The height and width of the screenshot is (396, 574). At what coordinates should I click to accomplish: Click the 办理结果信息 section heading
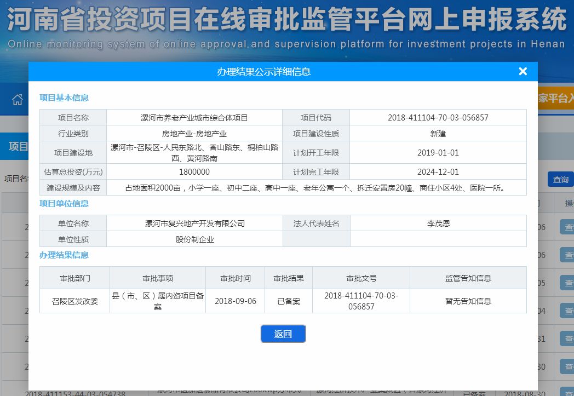pyautogui.click(x=64, y=255)
